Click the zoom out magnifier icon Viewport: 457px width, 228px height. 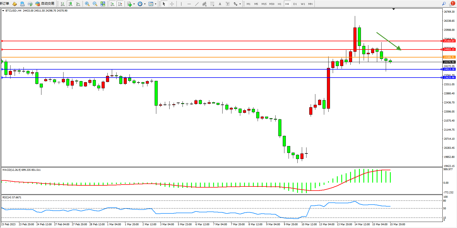point(95,4)
